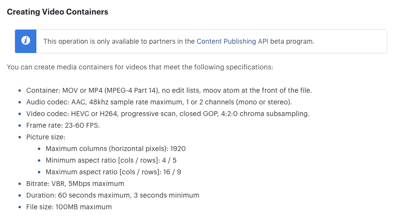The height and width of the screenshot is (218, 395).
Task: Click the bullet dot before Bitrate
Action: (x=19, y=184)
